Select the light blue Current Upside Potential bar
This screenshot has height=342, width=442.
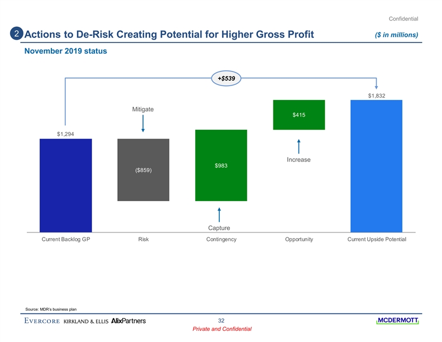pos(376,165)
